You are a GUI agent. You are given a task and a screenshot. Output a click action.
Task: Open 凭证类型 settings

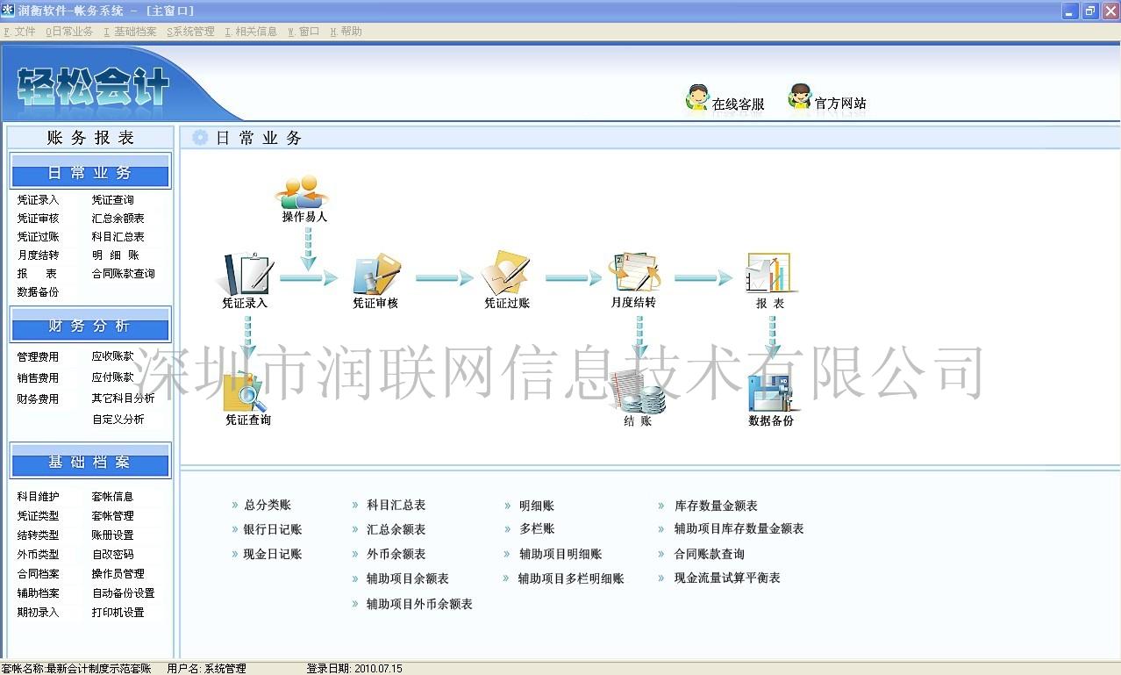click(38, 516)
